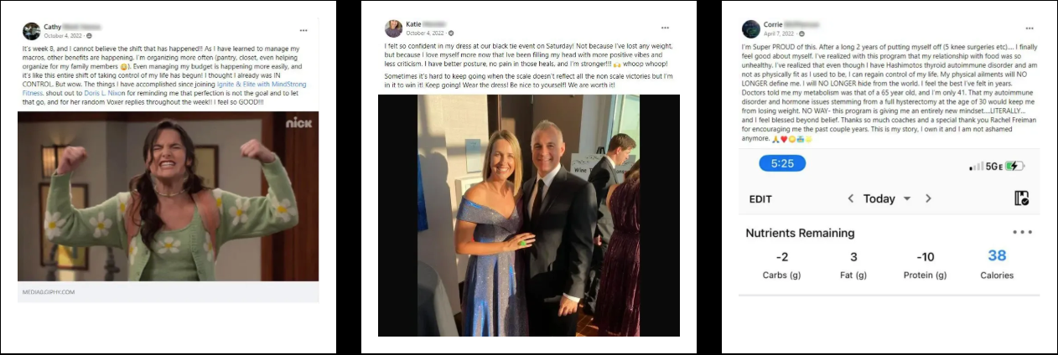1058x355 pixels.
Task: Go to previous day with left chevron
Action: coord(850,198)
